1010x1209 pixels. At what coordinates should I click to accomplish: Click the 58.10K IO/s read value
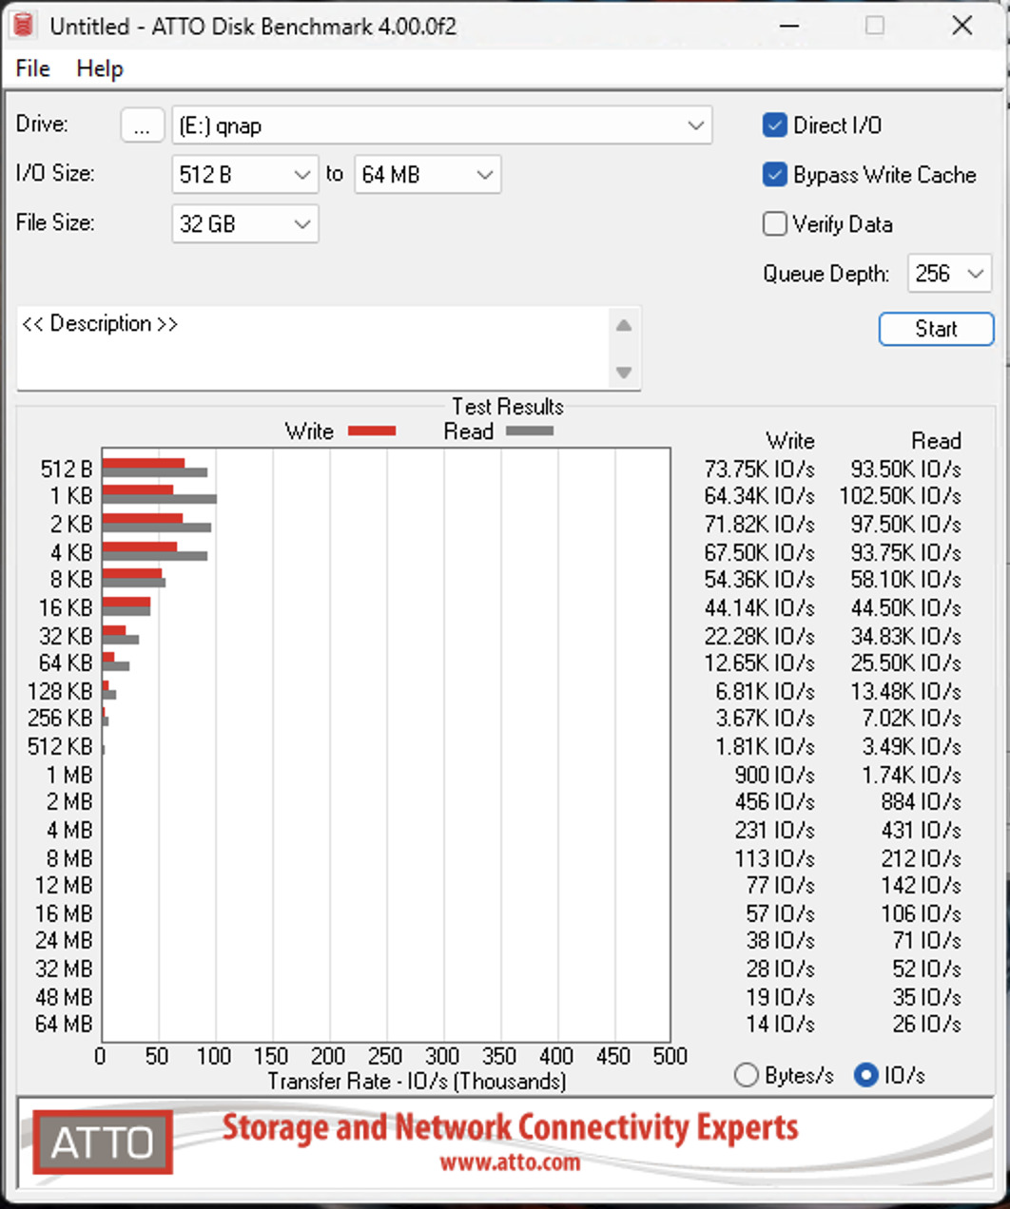coord(905,579)
